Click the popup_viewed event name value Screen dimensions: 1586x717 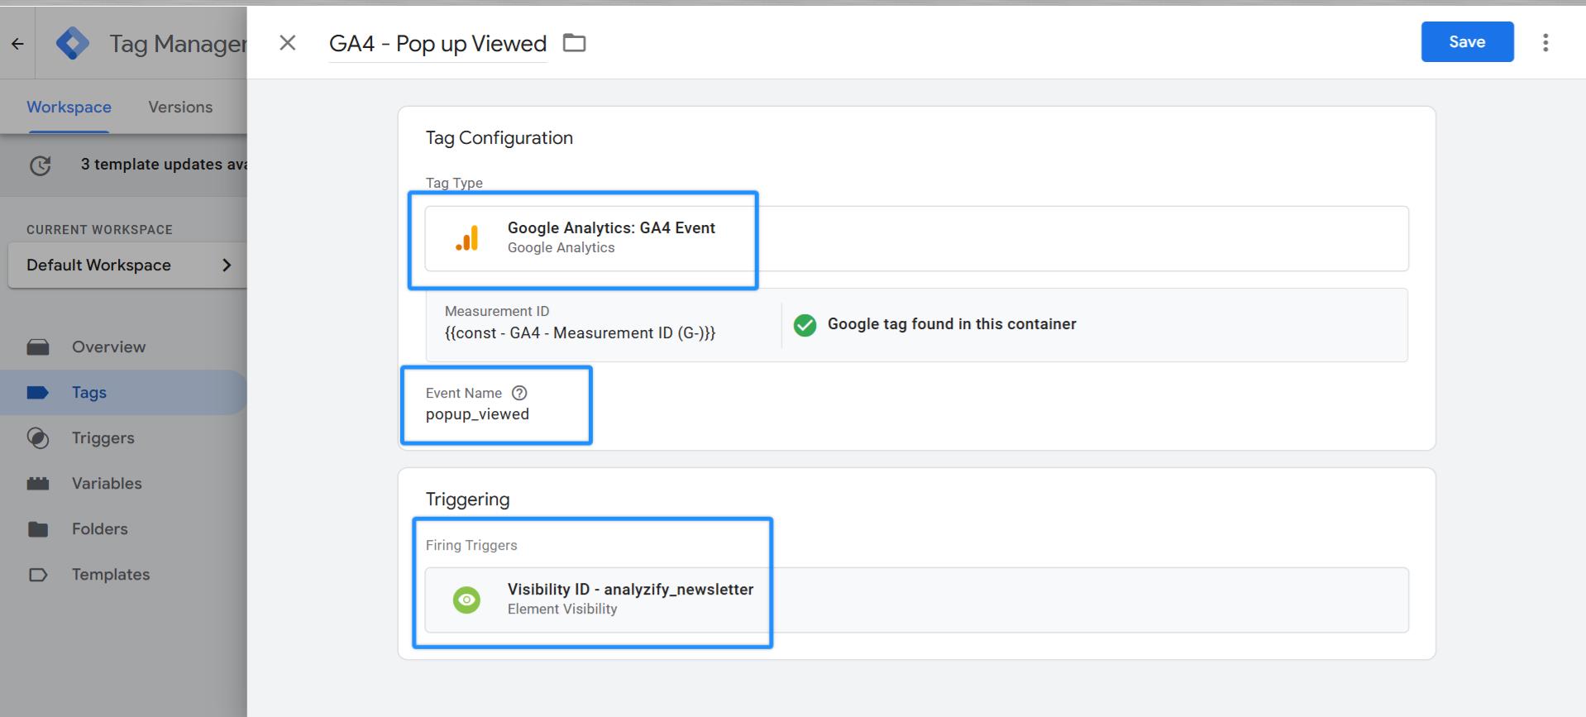[477, 414]
